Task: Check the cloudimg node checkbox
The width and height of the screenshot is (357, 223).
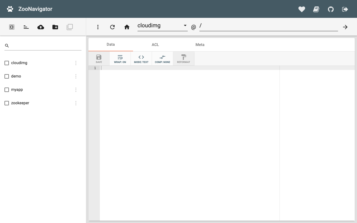Action: coord(7,63)
